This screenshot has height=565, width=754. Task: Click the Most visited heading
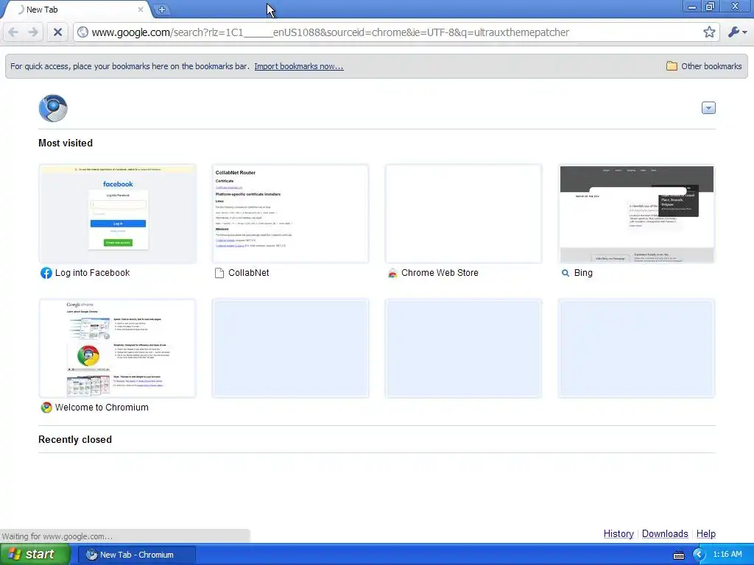pos(66,143)
